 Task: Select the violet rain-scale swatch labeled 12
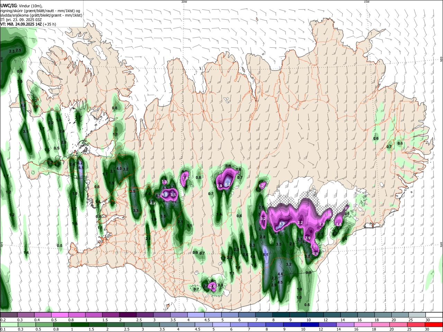coord(327,325)
